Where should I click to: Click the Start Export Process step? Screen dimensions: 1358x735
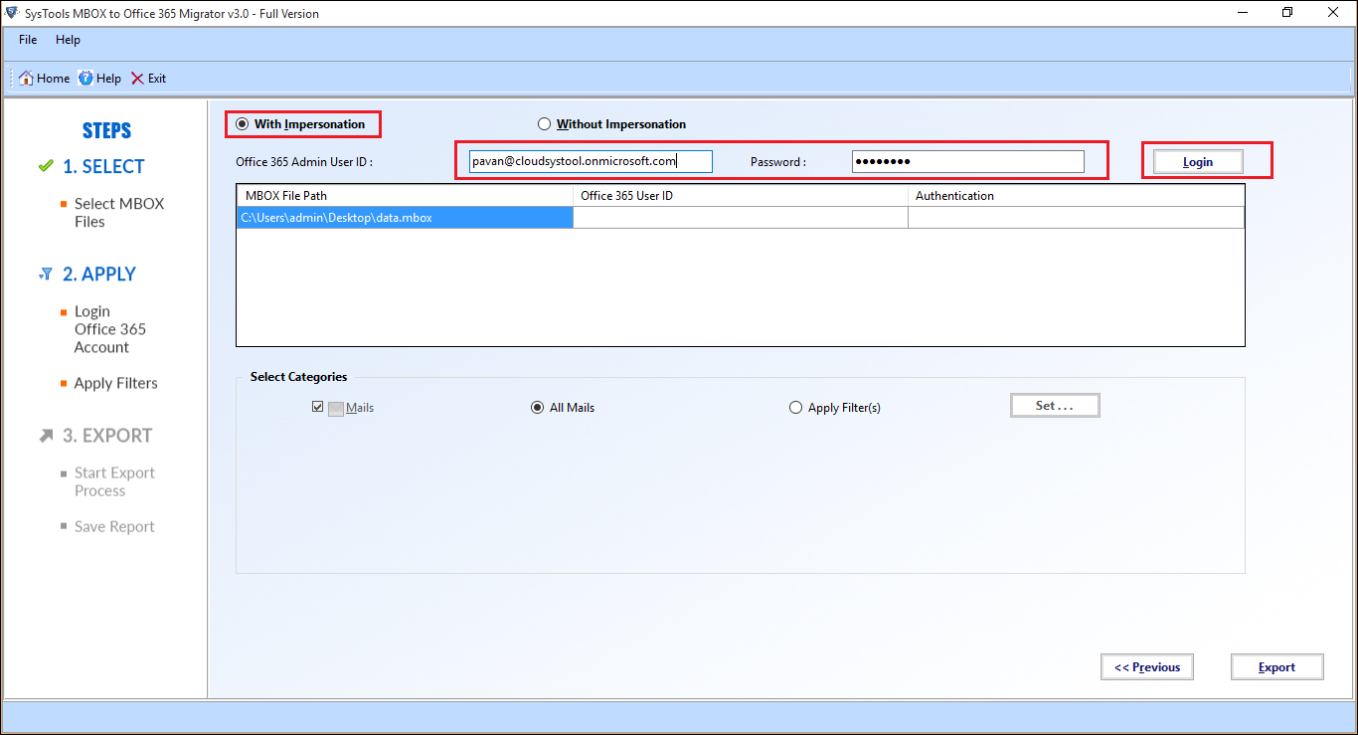[114, 481]
